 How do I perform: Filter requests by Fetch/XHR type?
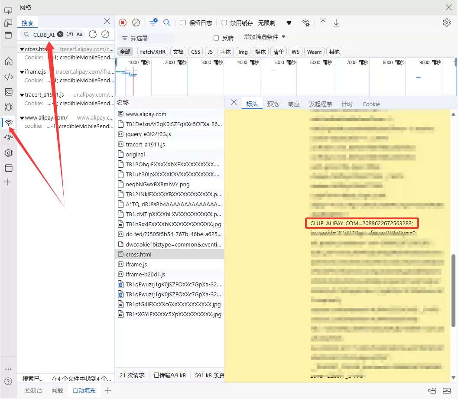coord(153,52)
